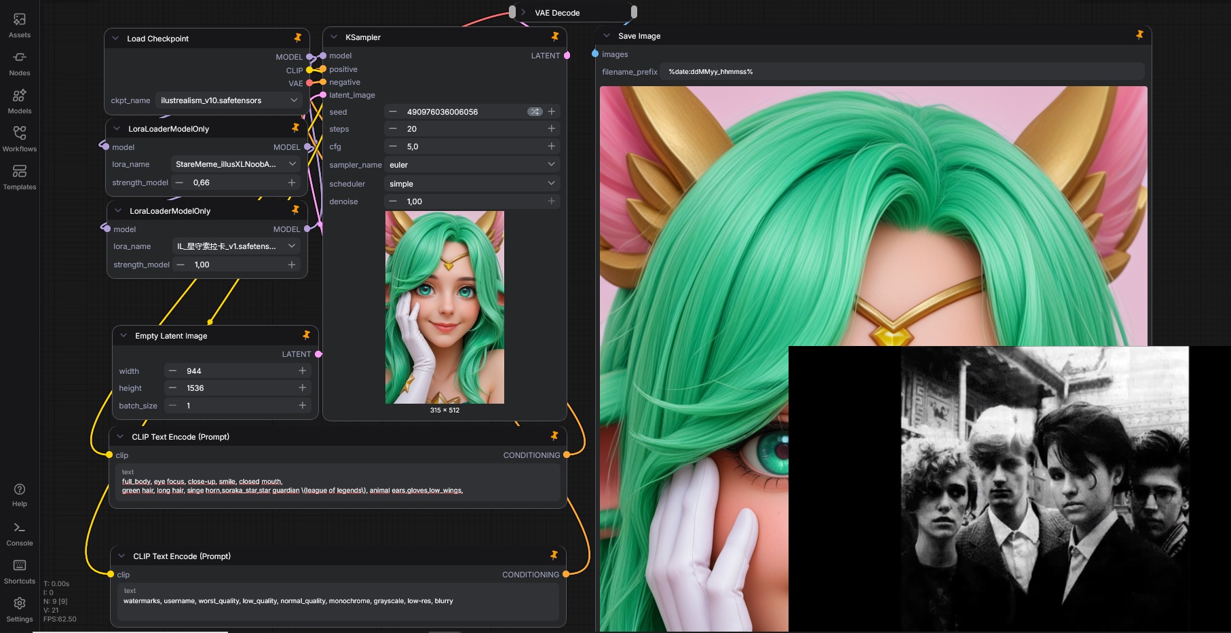Click the filename_prefix input field
The image size is (1231, 633).
pos(901,72)
